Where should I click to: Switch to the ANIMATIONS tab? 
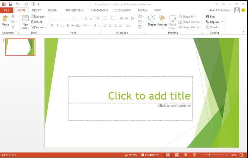pos(99,10)
